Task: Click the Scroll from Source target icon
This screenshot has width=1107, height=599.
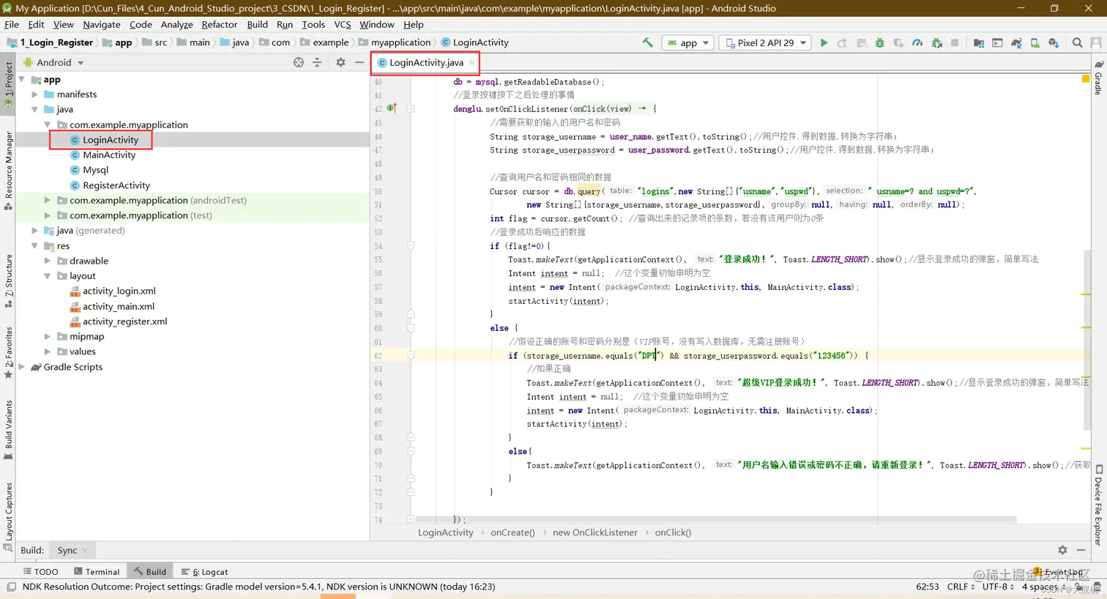Action: coord(299,62)
